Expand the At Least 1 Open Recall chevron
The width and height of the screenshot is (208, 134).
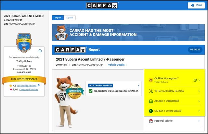[199, 101]
